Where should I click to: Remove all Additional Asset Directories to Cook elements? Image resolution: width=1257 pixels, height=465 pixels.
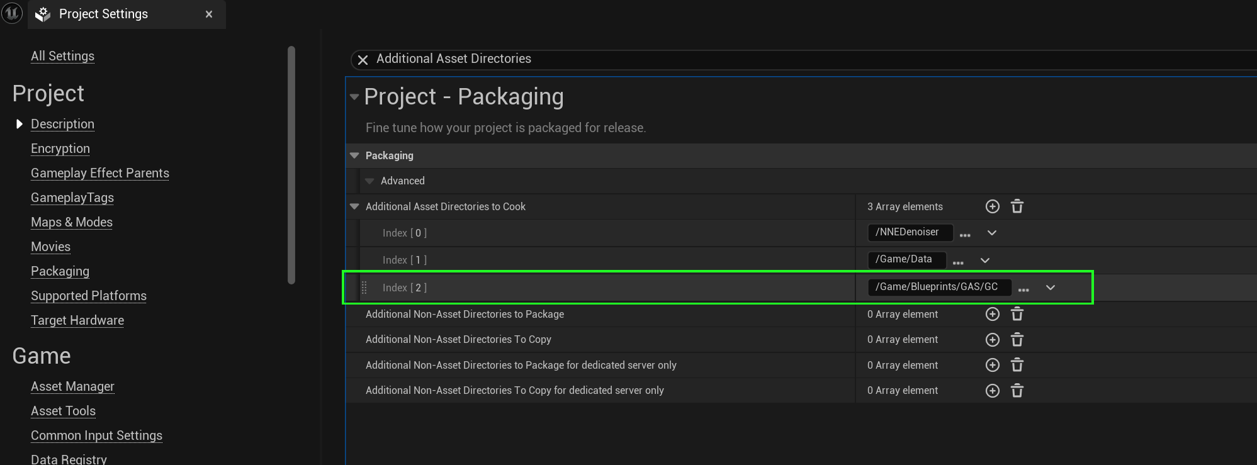1017,206
